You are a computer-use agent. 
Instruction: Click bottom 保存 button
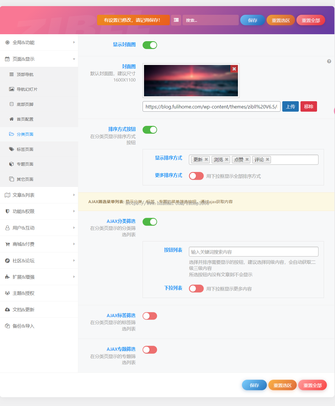pos(254,385)
